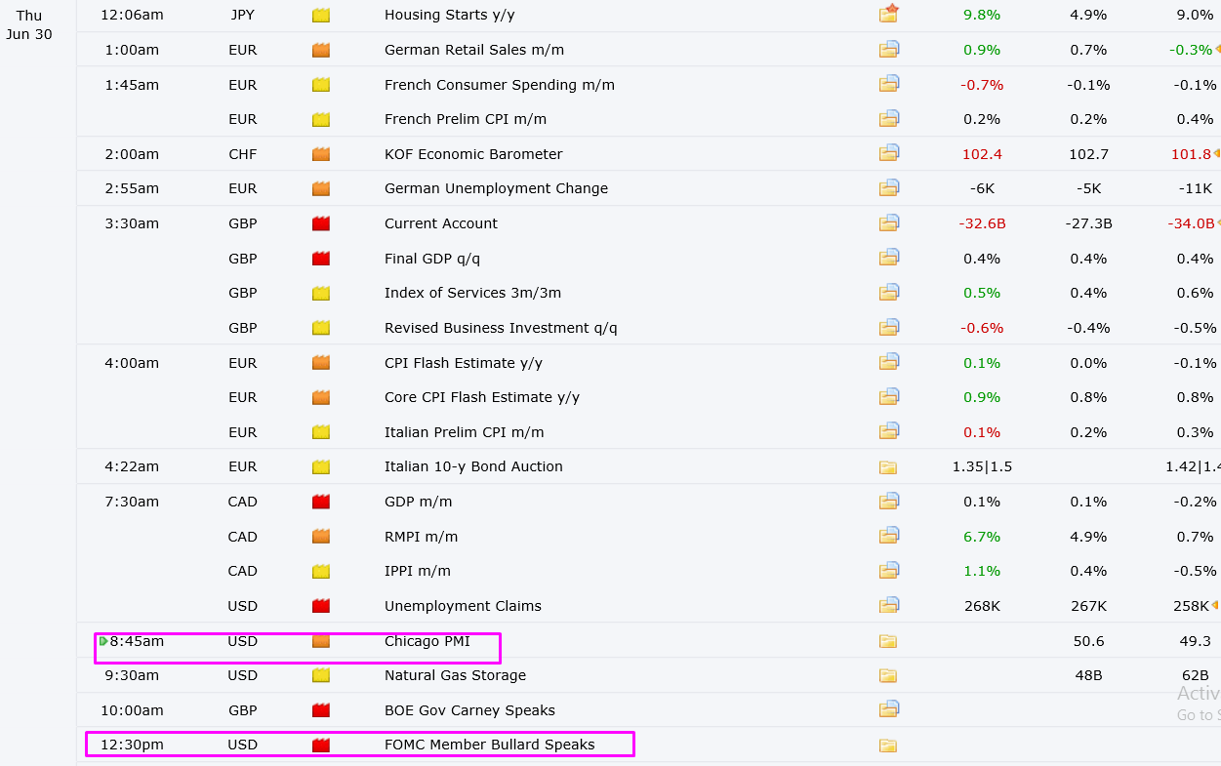Open detail folder for French Consumer Spending m/m
1221x766 pixels.
888,84
